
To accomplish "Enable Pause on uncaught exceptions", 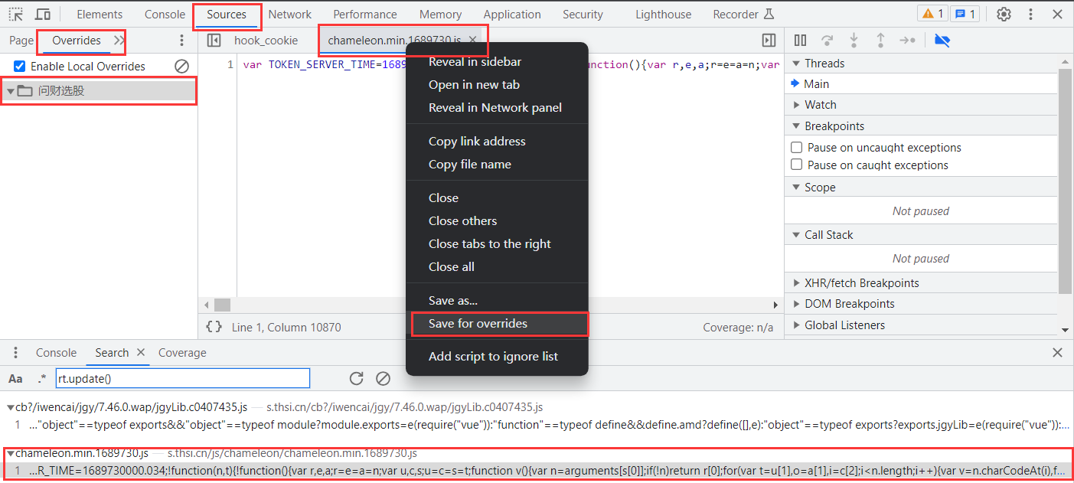I will 797,147.
